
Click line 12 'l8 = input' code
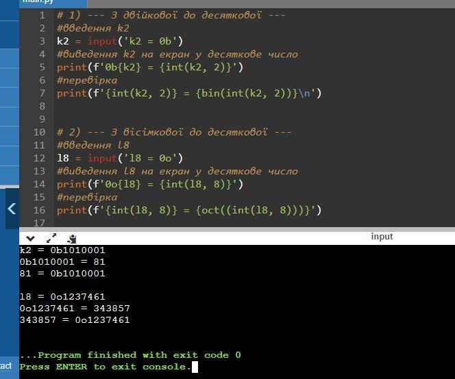click(x=120, y=158)
